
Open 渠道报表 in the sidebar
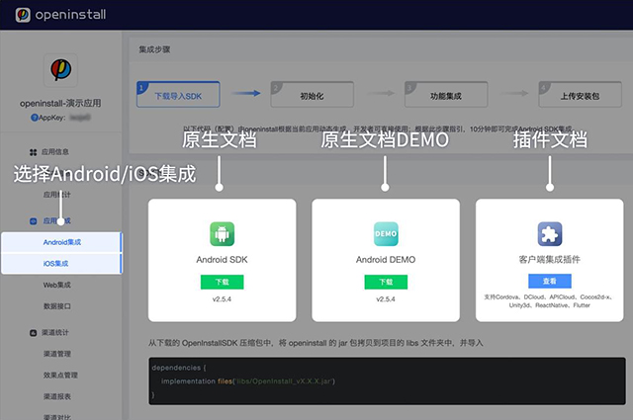click(x=57, y=396)
